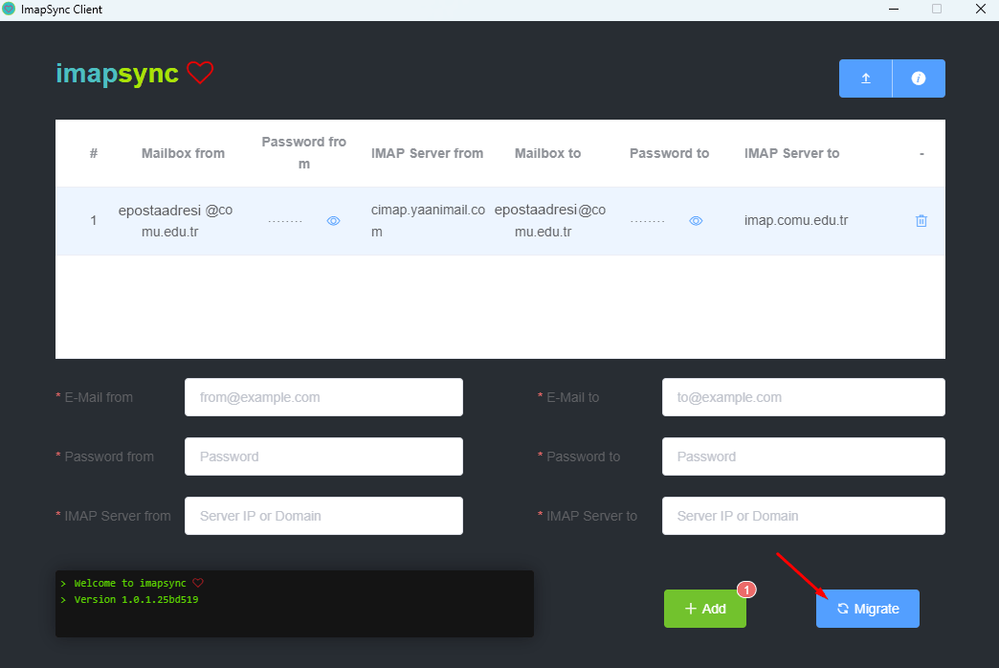Click the 'IMAP Server to' column header
This screenshot has height=668, width=999.
(791, 153)
